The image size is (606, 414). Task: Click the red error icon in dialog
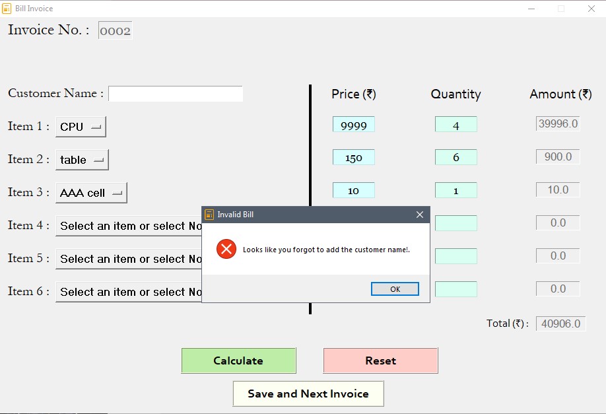coord(226,249)
